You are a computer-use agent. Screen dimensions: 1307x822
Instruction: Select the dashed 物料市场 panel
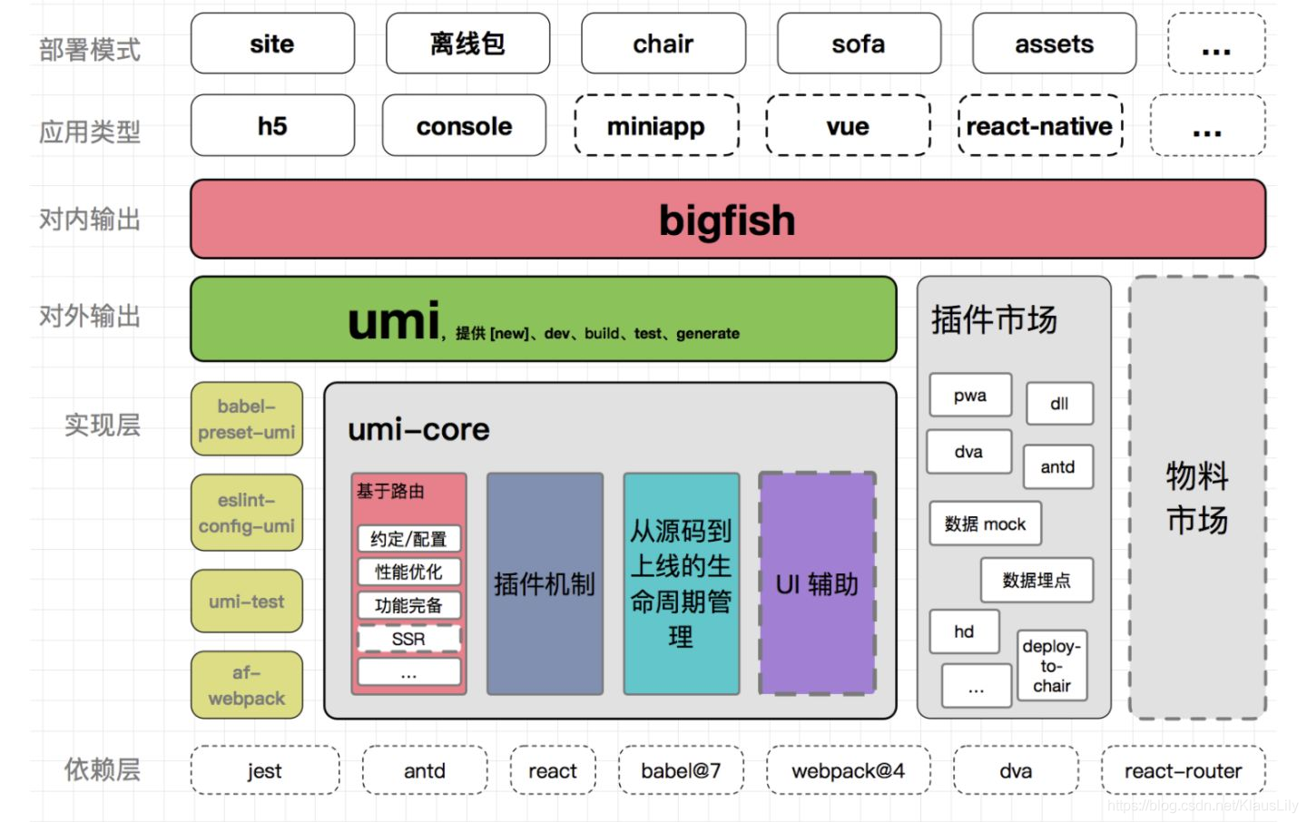(1197, 497)
